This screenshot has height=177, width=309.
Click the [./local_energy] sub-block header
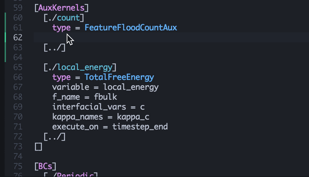[80, 67]
